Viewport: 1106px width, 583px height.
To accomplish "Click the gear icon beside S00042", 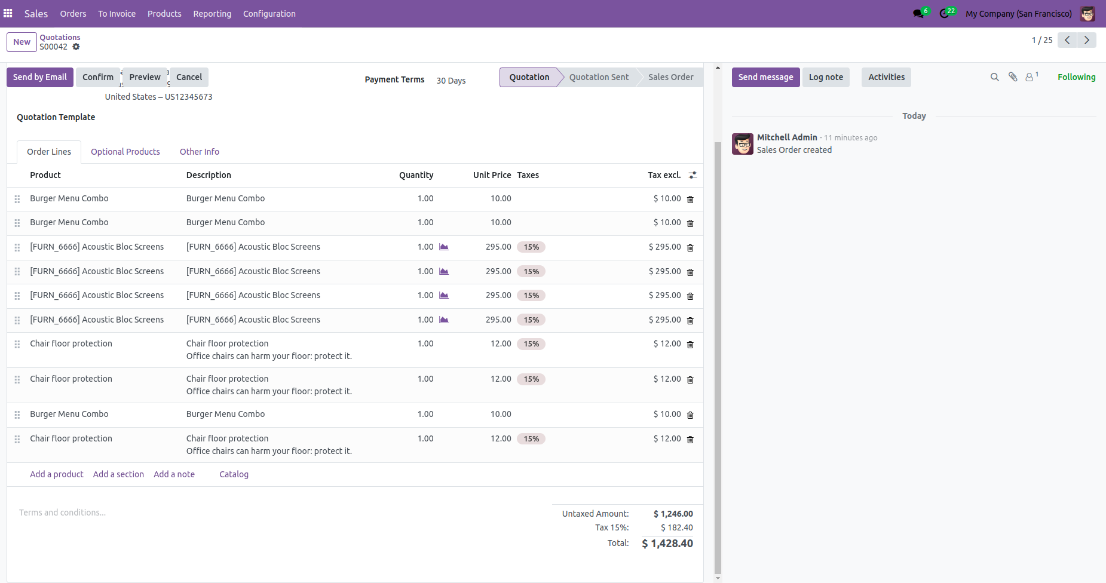I will point(76,47).
